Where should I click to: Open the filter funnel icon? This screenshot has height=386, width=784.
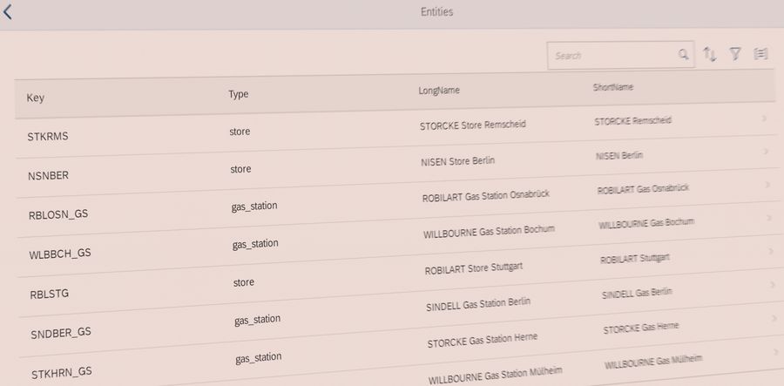click(x=735, y=55)
